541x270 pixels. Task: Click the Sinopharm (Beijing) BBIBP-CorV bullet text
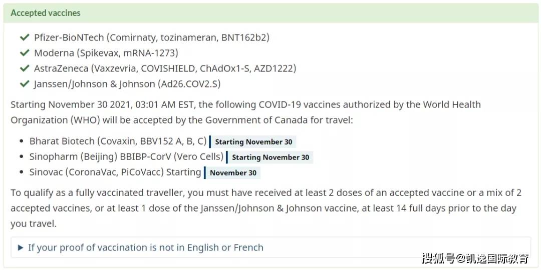(126, 157)
